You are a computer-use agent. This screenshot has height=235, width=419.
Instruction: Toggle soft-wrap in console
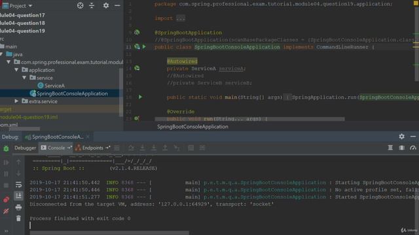pos(18,185)
